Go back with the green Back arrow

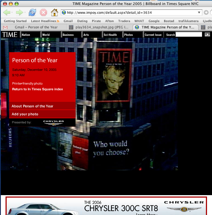tap(6, 12)
